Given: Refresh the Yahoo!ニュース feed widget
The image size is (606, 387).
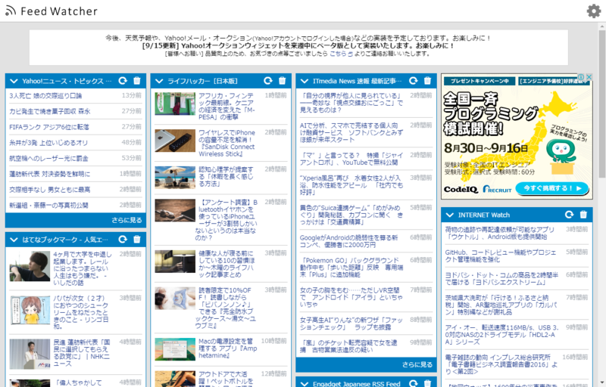Looking at the screenshot, I should [123, 81].
